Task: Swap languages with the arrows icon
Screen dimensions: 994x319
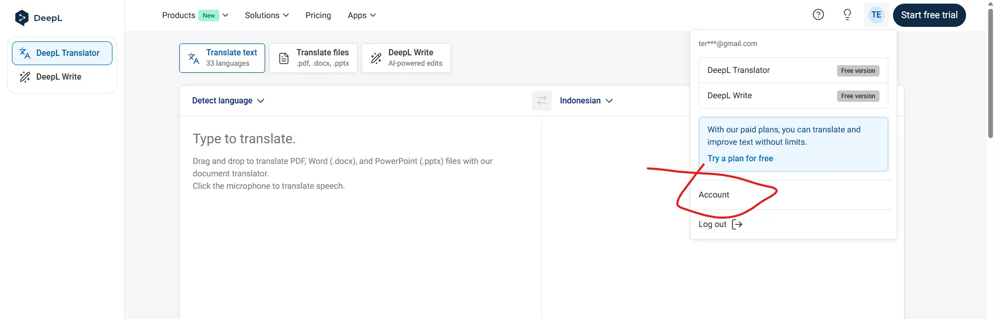Action: [x=541, y=101]
